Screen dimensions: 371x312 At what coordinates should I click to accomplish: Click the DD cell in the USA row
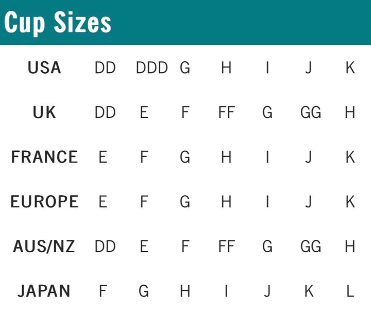pyautogui.click(x=105, y=68)
